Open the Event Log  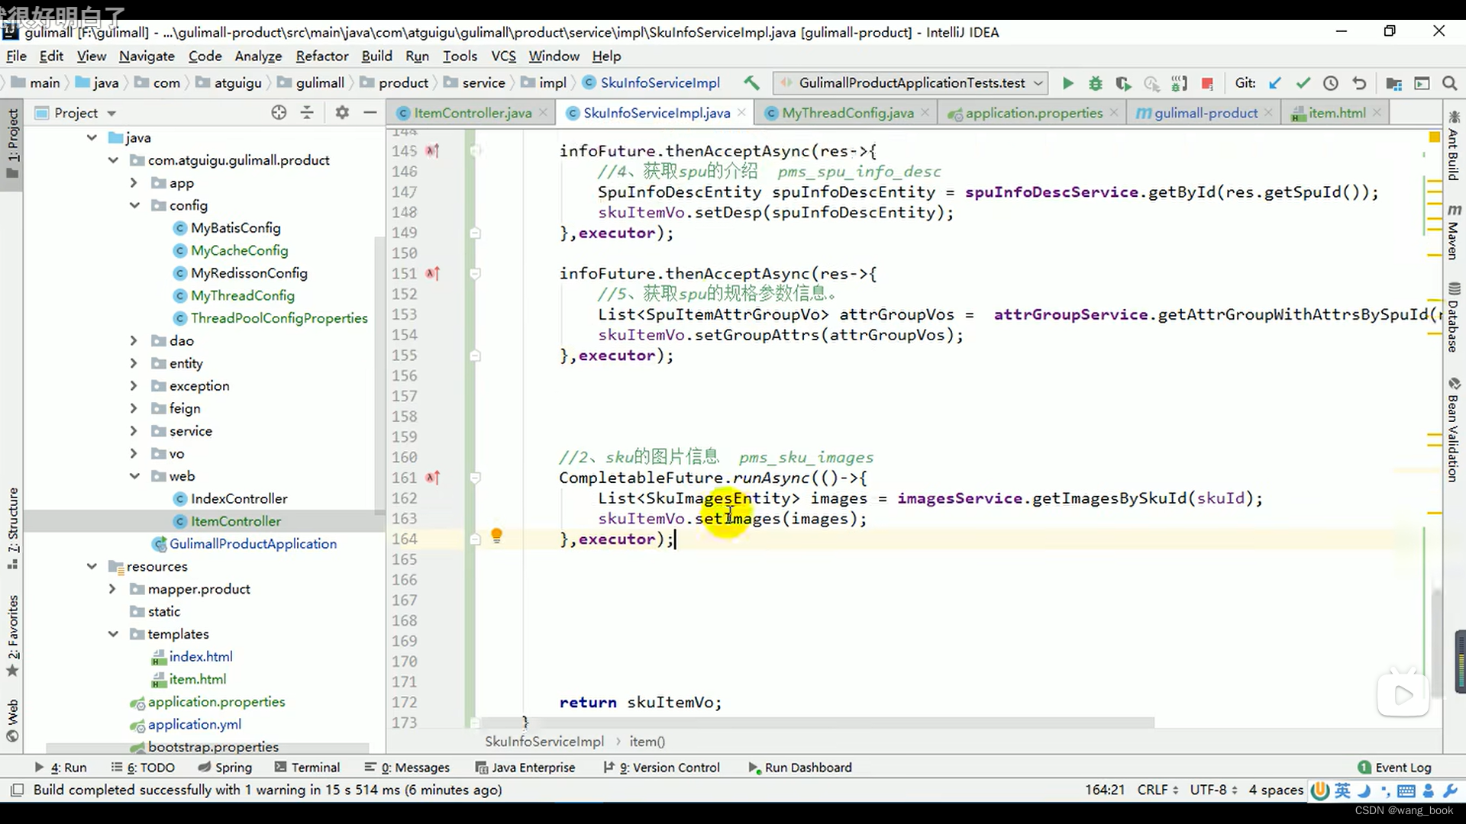[1394, 768]
